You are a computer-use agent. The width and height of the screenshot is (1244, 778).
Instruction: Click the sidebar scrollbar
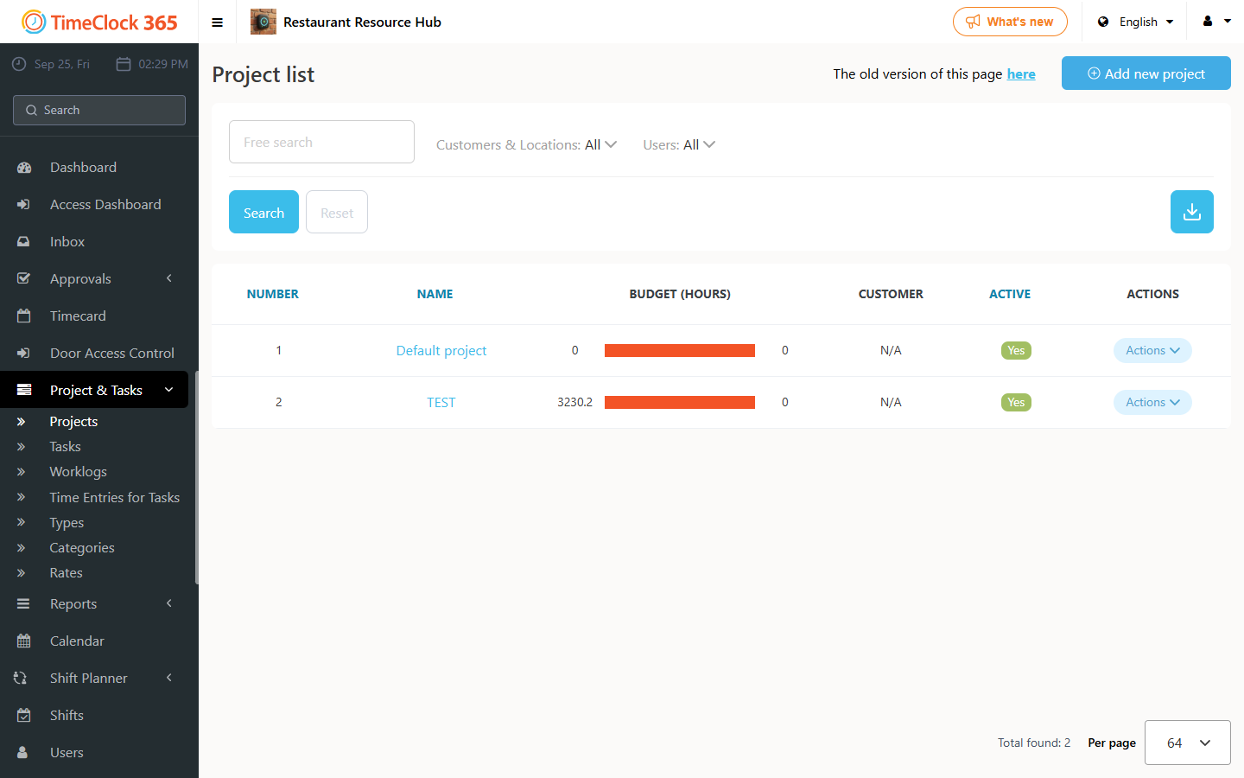point(196,477)
